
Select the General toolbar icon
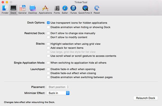tap(22, 9)
